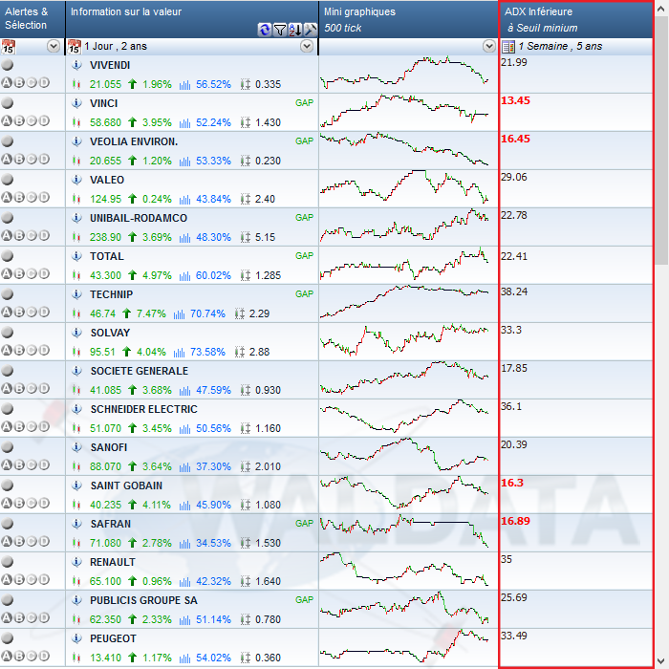Image resolution: width=669 pixels, height=669 pixels.
Task: Click the calendar icon beside 1 Jour, 2 ans
Action: [x=75, y=46]
